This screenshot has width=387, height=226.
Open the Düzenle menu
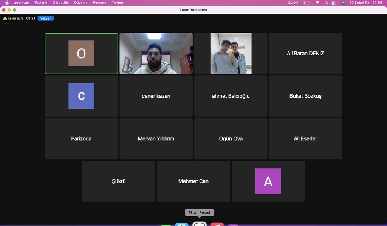click(x=81, y=3)
